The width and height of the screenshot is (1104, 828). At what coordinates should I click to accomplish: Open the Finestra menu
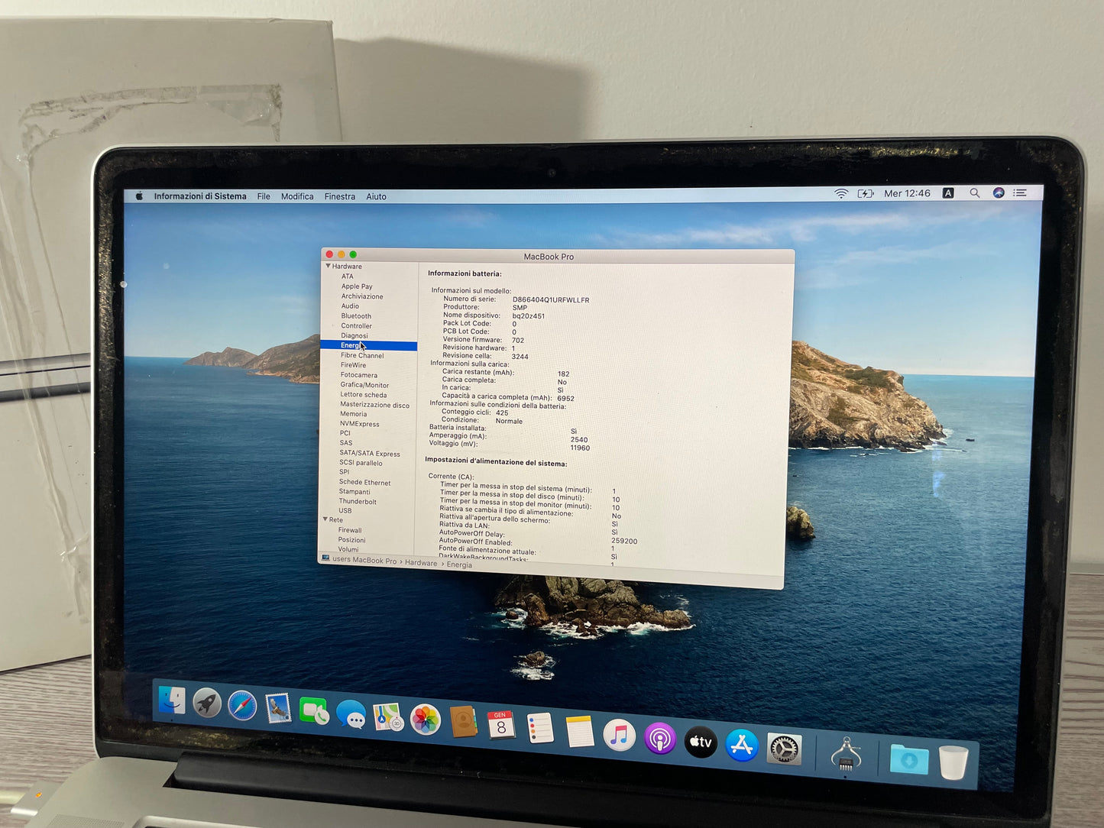coord(340,196)
